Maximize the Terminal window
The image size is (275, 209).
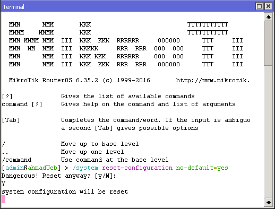[x=260, y=6]
